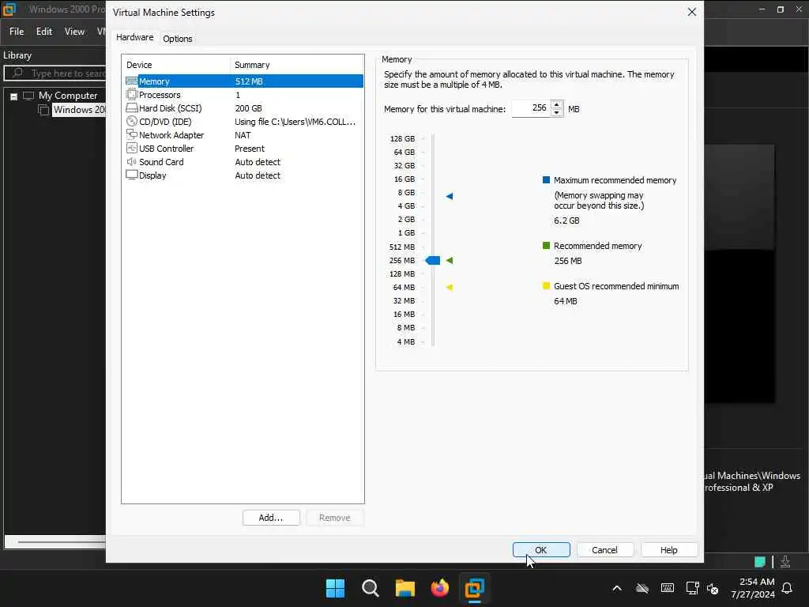
Task: Select the Processors chip icon
Action: [132, 95]
